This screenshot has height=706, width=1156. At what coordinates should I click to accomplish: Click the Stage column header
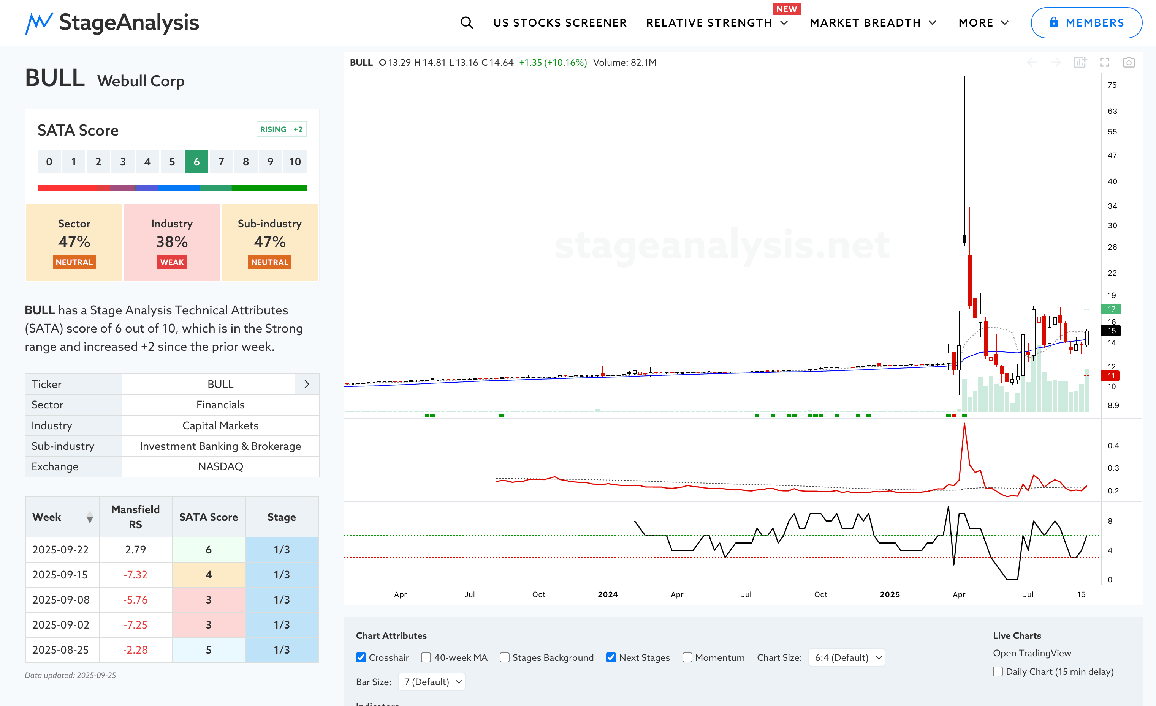tap(282, 517)
